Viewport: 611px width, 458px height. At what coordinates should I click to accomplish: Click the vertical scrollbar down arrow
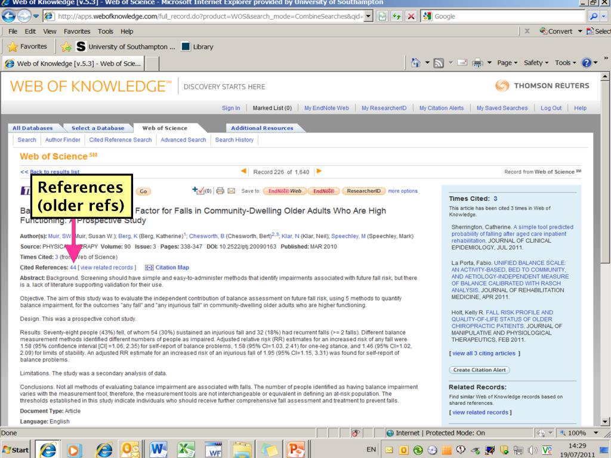click(605, 422)
